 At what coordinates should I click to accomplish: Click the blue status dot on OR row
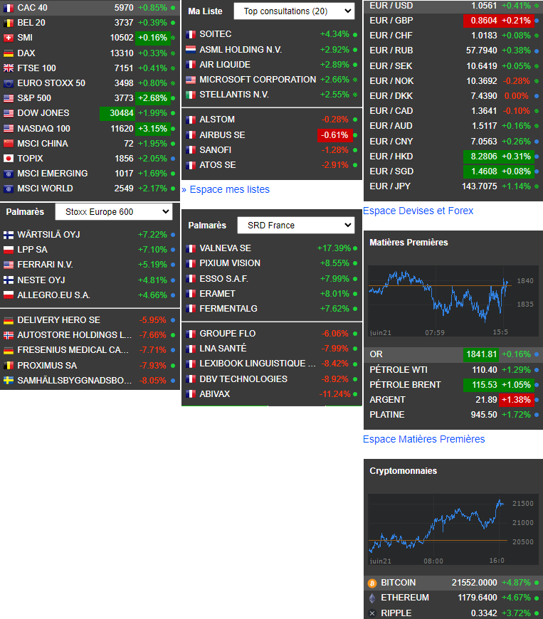(537, 354)
